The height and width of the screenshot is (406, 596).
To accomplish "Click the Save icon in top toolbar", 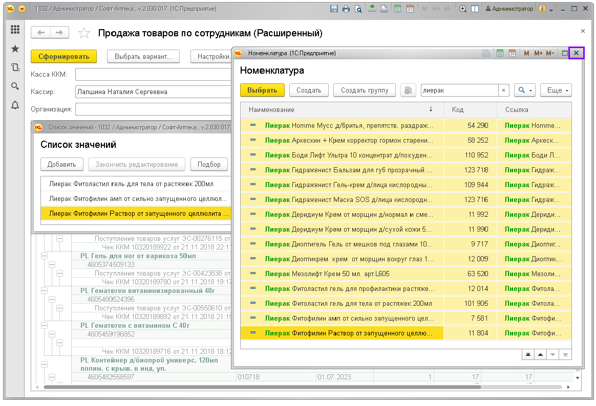I will (x=334, y=9).
